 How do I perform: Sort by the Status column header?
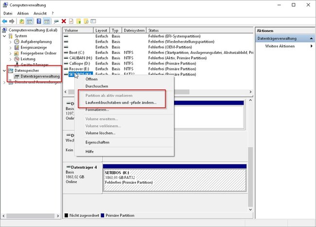click(199, 31)
